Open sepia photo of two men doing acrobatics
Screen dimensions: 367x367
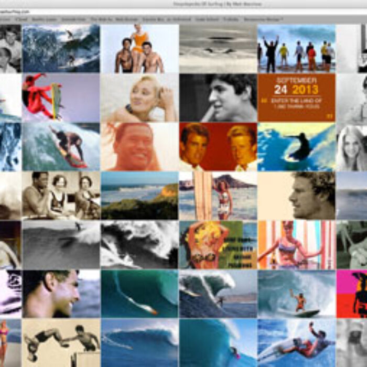(61, 343)
